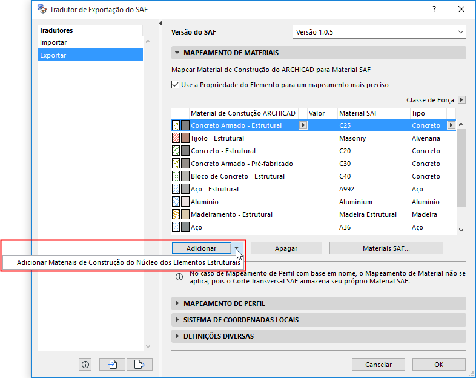Click the color swatch for Madeiramento - Estrutural

tap(185, 214)
